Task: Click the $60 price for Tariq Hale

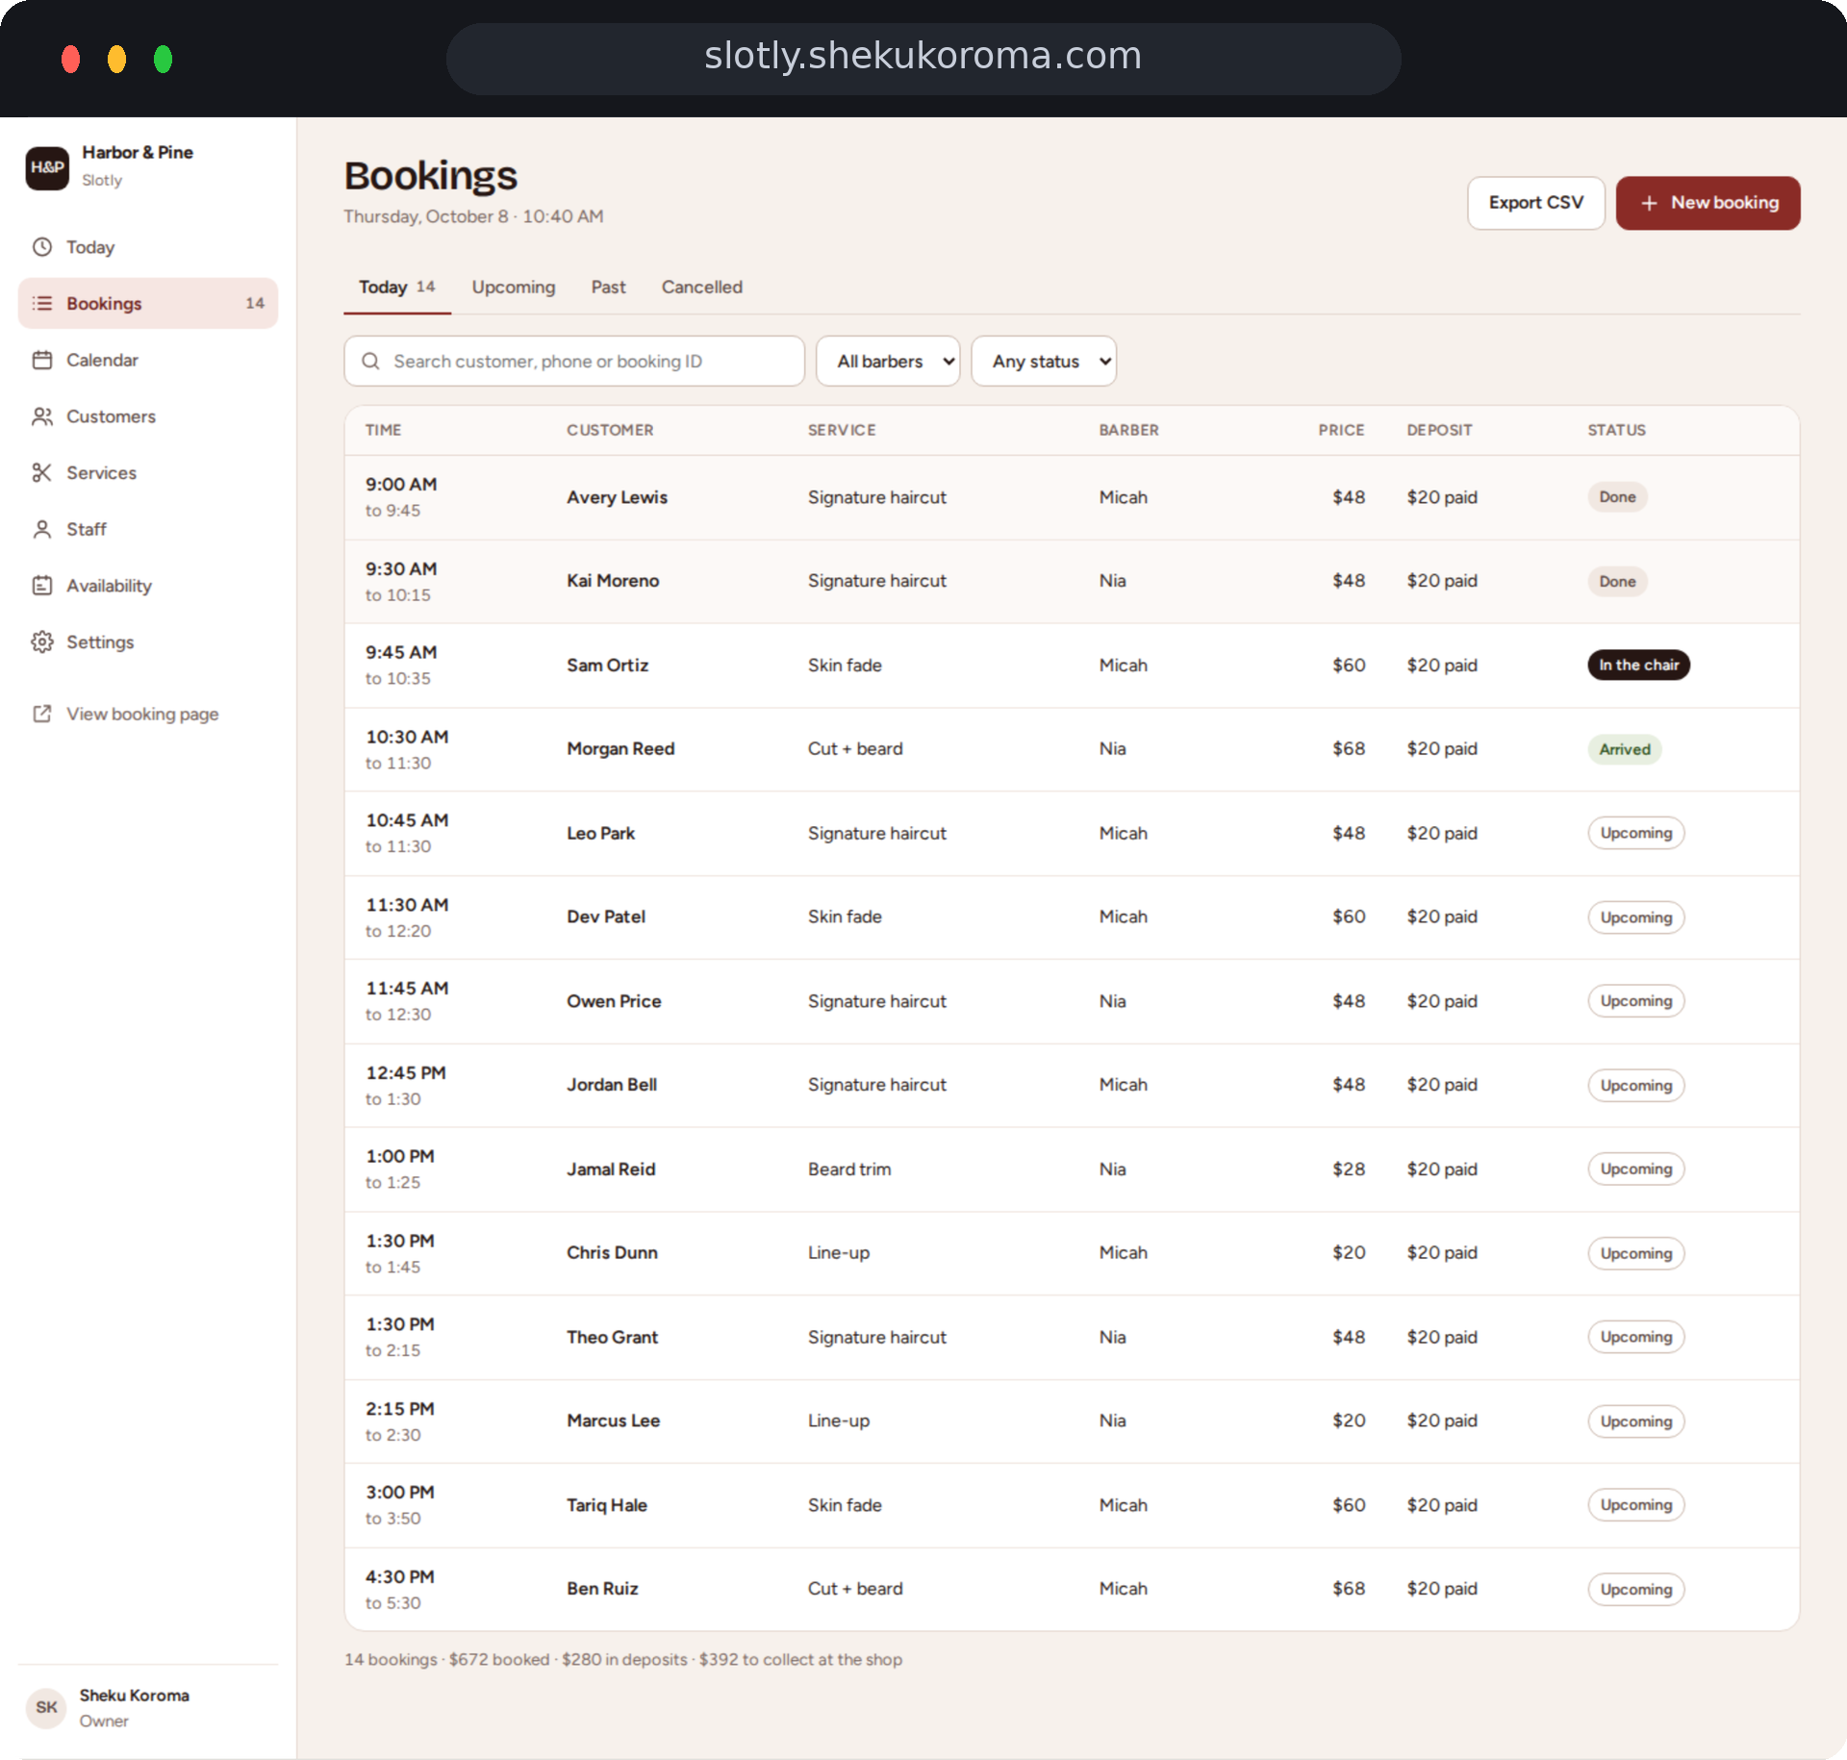Action: 1349,1505
